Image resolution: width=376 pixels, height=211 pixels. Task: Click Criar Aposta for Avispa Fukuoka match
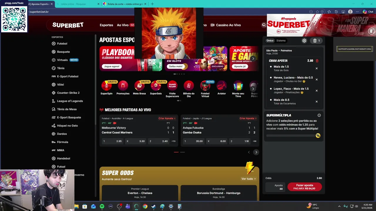(x=248, y=118)
